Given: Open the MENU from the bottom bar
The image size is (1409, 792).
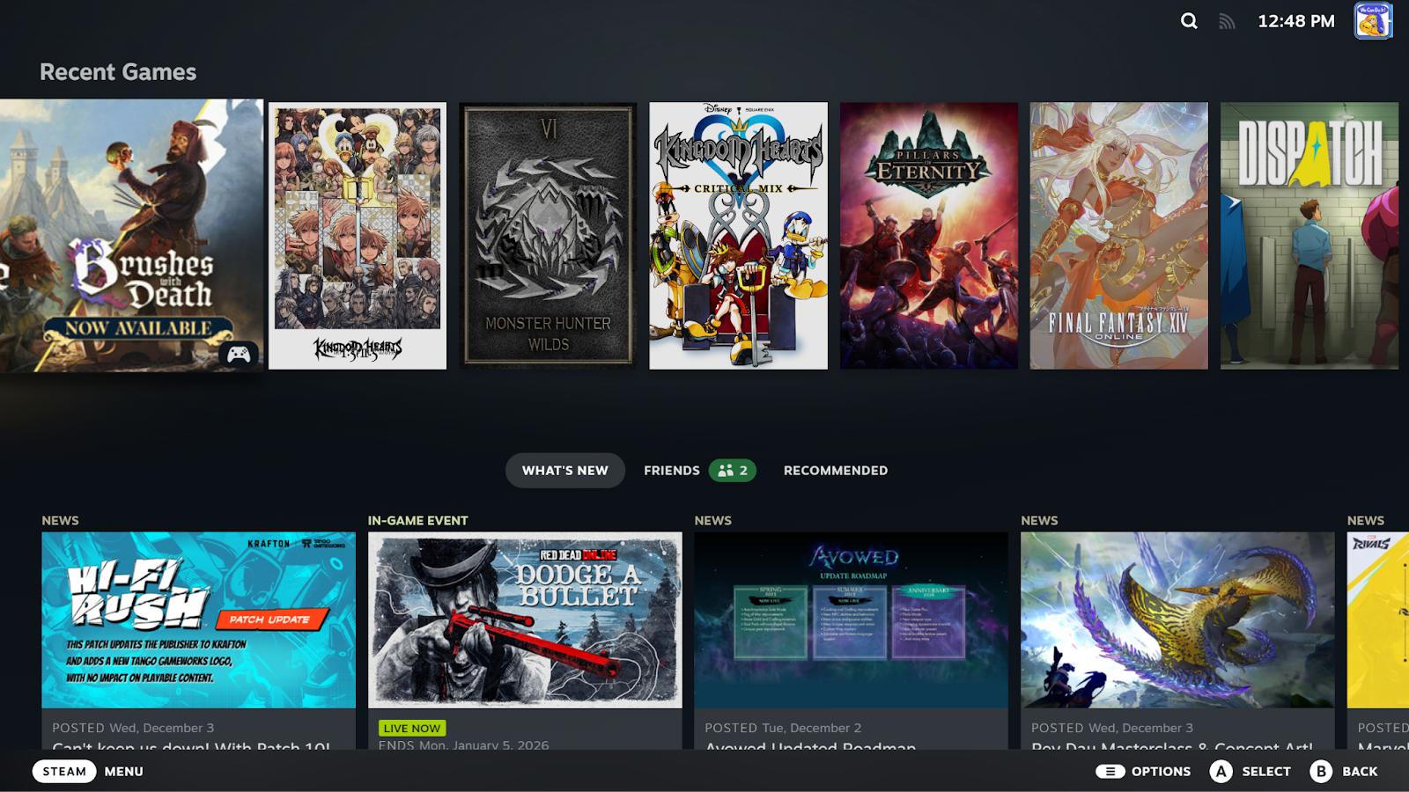Looking at the screenshot, I should point(123,771).
